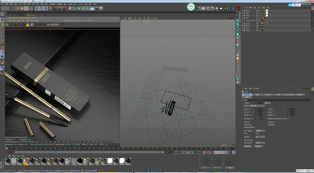Image resolution: width=314 pixels, height=173 pixels.
Task: Toggle the 立方体 enable checkmark
Action: click(260, 30)
